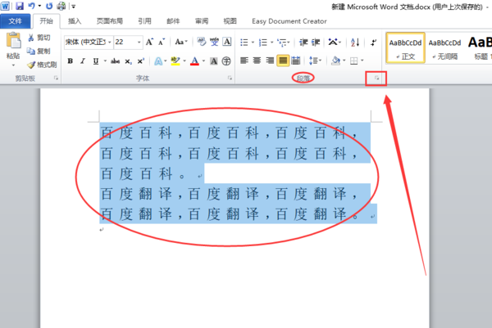Image resolution: width=492 pixels, height=328 pixels.
Task: Toggle Bold formatting
Action: click(x=71, y=61)
